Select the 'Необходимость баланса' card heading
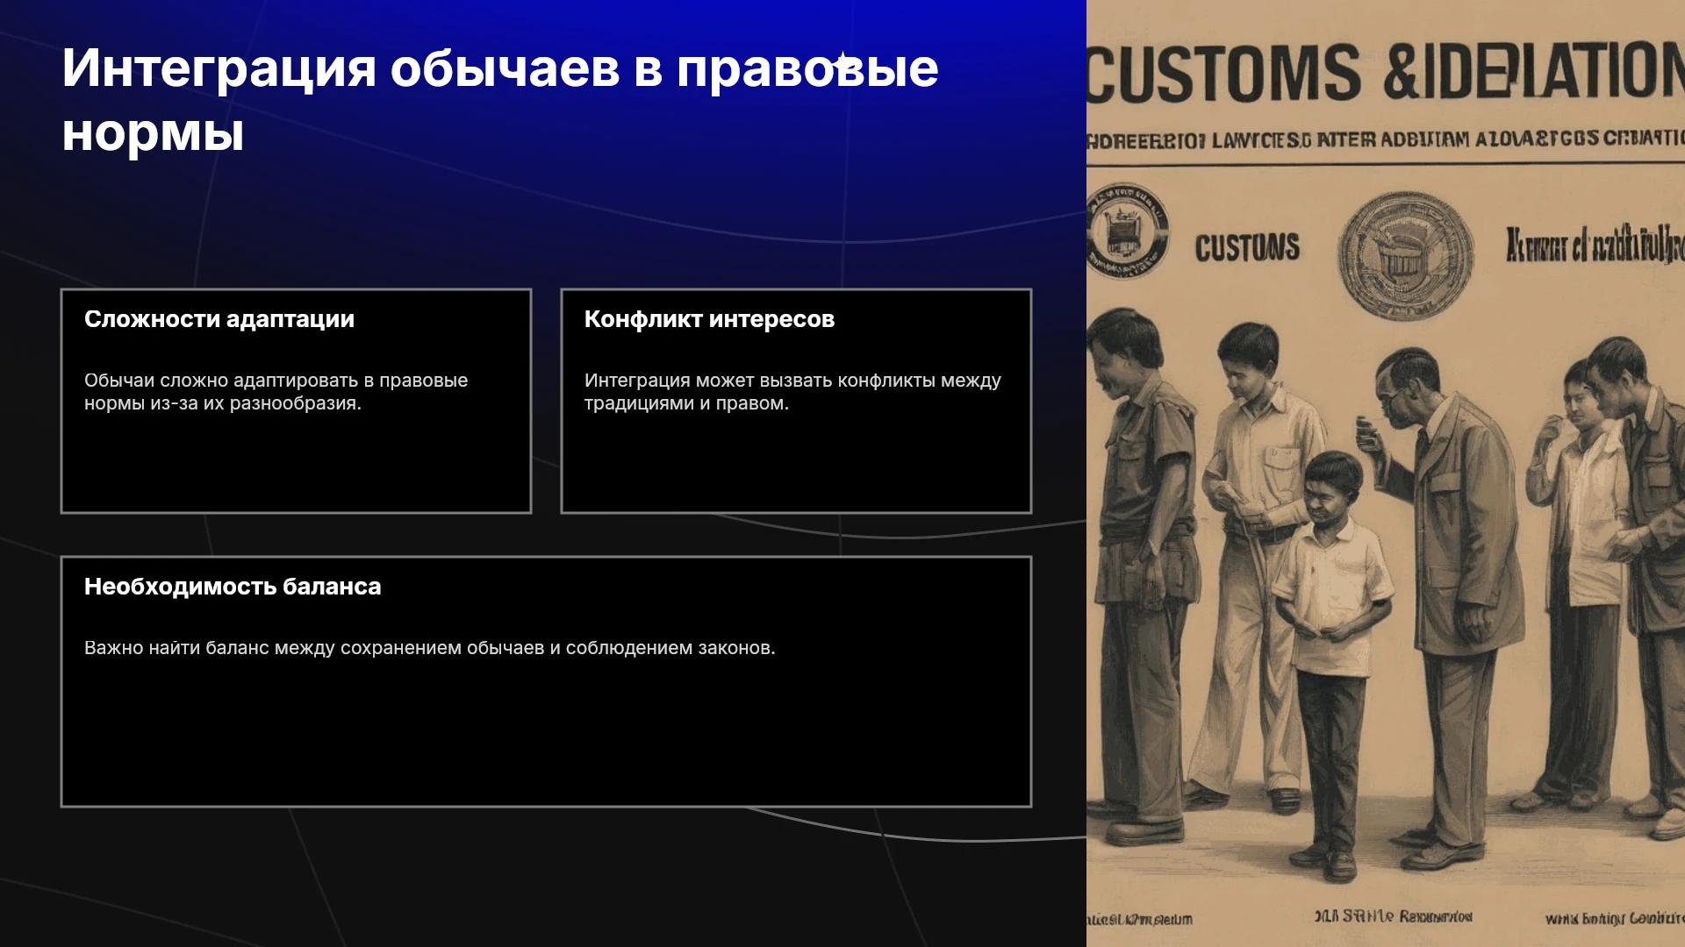 (x=233, y=587)
